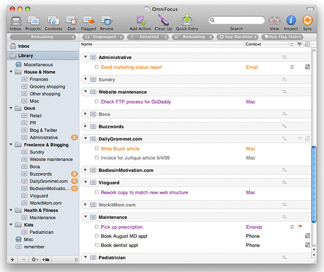Click the repeat icon on Send marketing status report
324x272 pixels.
pyautogui.click(x=292, y=67)
